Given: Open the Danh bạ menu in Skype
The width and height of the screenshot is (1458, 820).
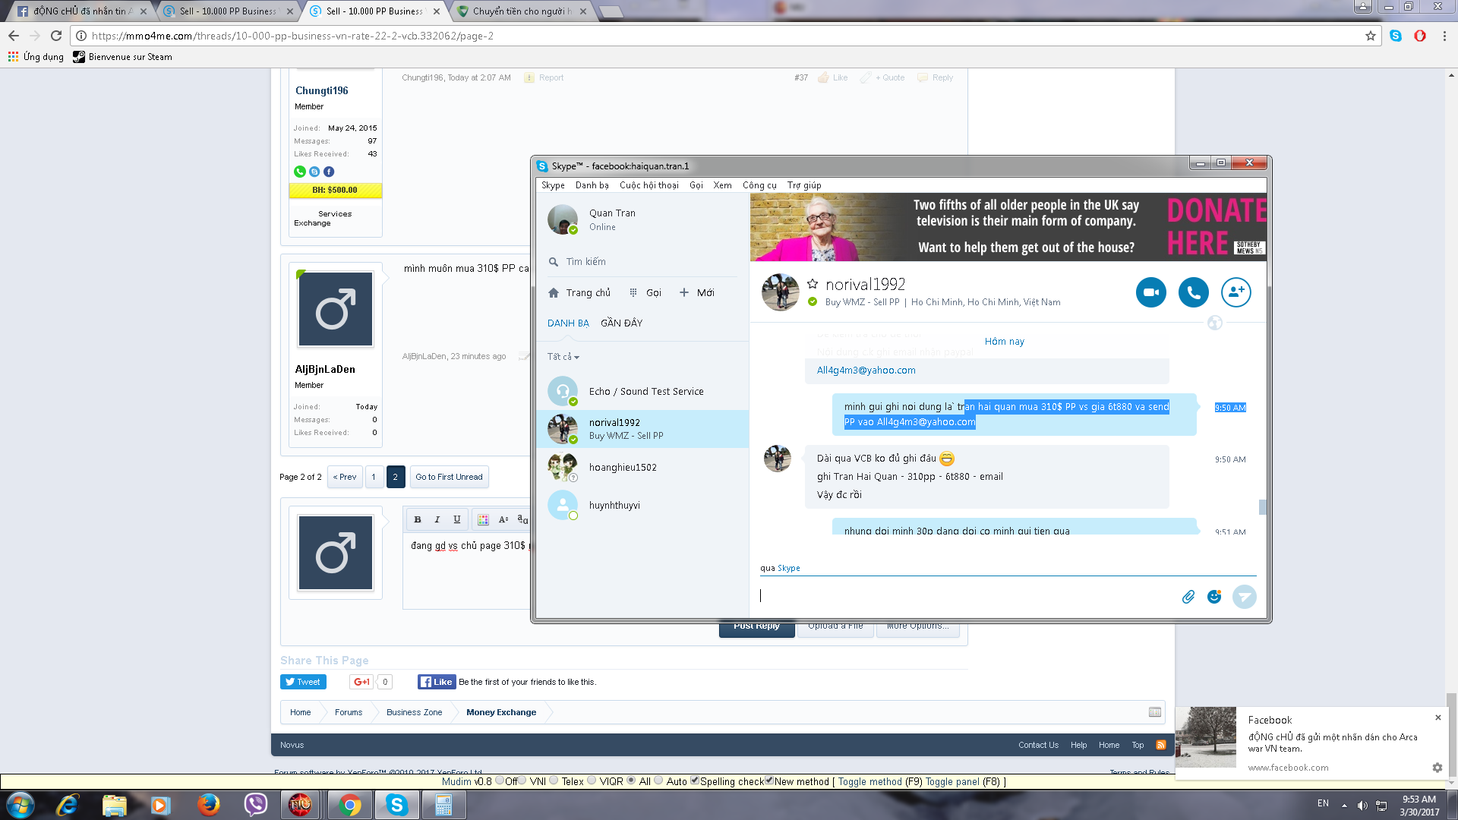Looking at the screenshot, I should [x=592, y=185].
